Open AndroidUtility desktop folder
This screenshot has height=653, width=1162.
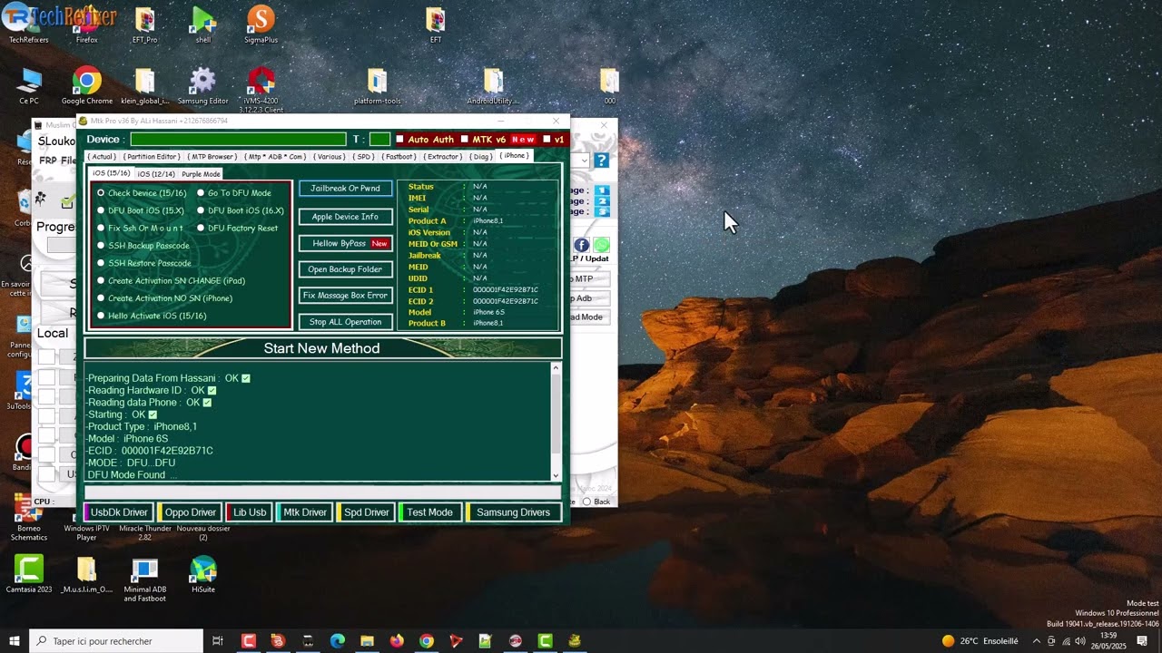[x=493, y=86]
